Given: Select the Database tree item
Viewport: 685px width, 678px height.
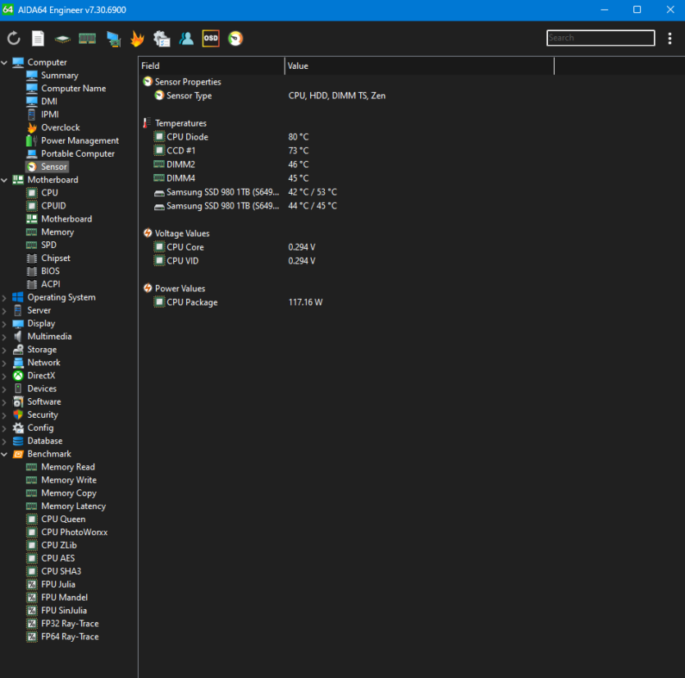Looking at the screenshot, I should coord(44,441).
